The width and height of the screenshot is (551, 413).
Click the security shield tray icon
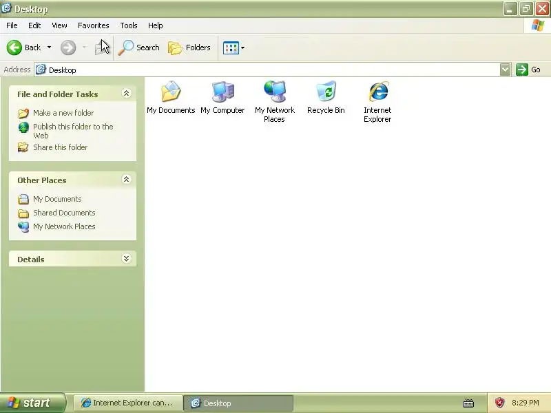point(500,403)
